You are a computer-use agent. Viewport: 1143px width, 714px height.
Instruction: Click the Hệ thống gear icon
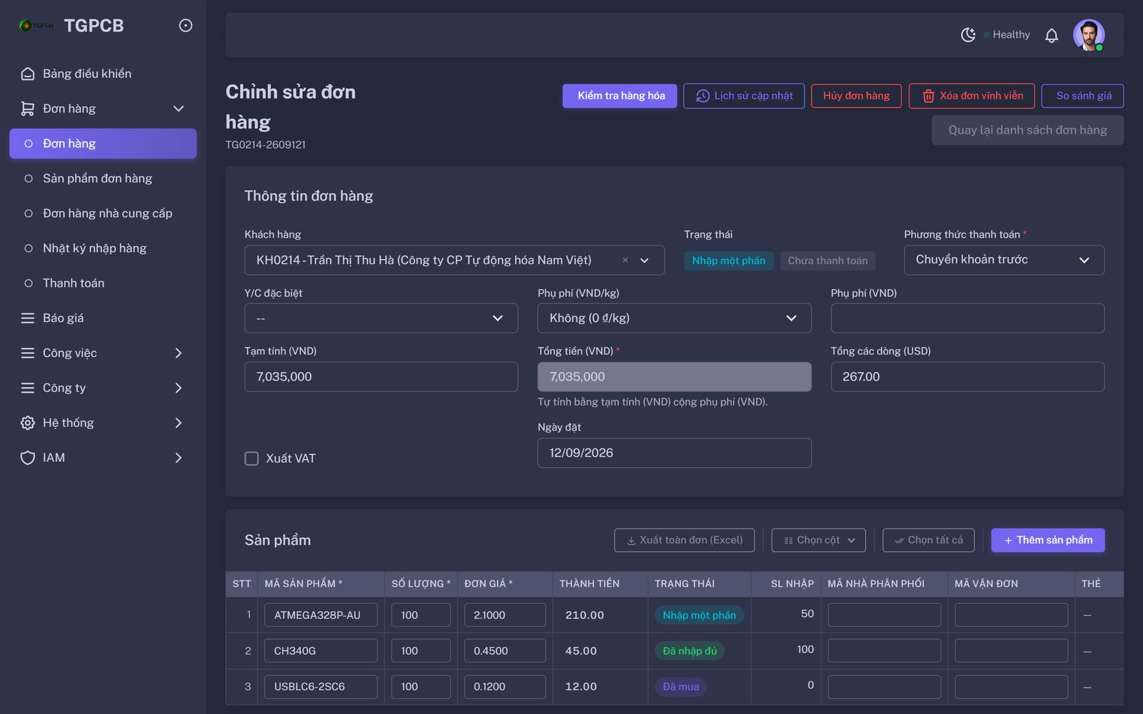coord(28,423)
